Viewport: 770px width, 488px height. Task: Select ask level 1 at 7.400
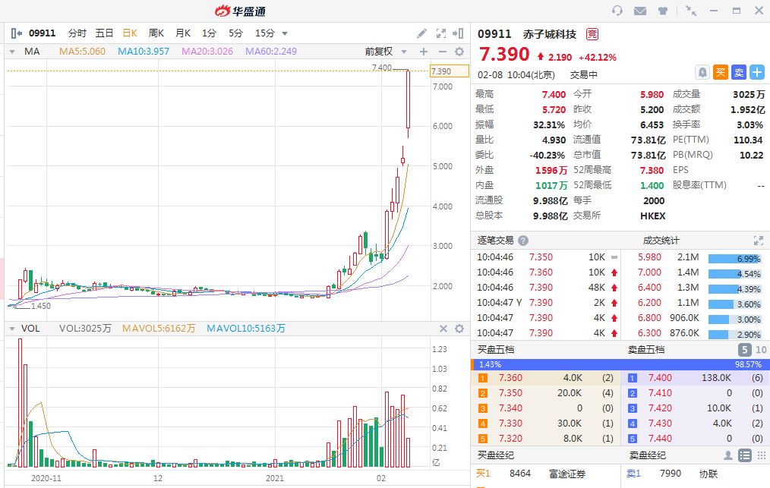[695, 378]
